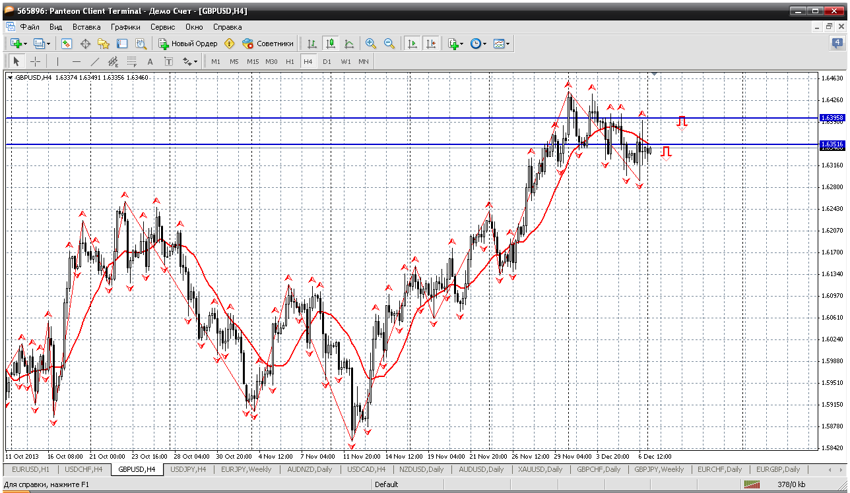This screenshot has width=850, height=493.
Task: Click the Новый Ордер button
Action: point(188,43)
